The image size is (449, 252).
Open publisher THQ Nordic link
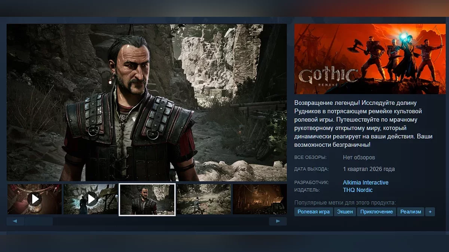point(358,190)
